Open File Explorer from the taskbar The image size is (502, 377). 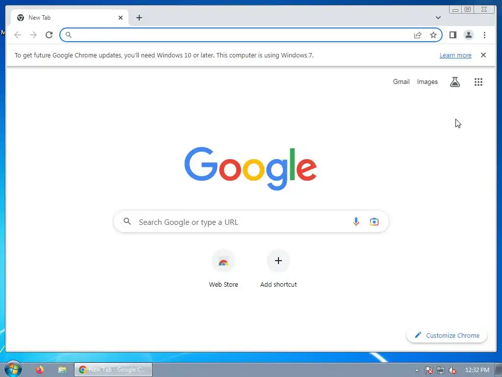pyautogui.click(x=62, y=370)
